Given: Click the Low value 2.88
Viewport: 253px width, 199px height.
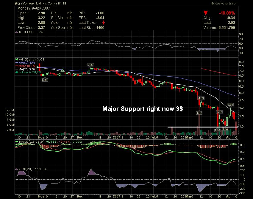Looking at the screenshot, I should pos(41,23).
